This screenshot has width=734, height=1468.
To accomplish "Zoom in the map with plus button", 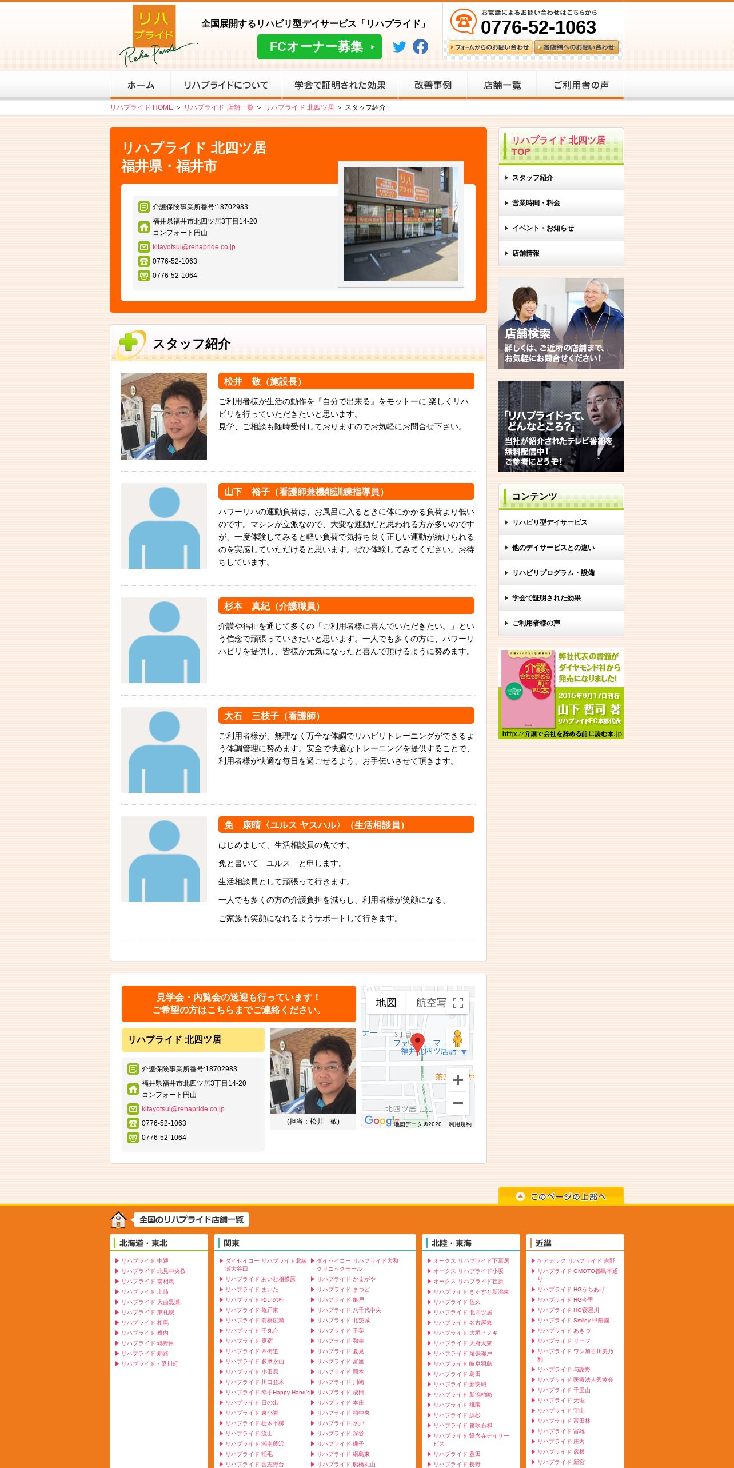I will tap(457, 1080).
